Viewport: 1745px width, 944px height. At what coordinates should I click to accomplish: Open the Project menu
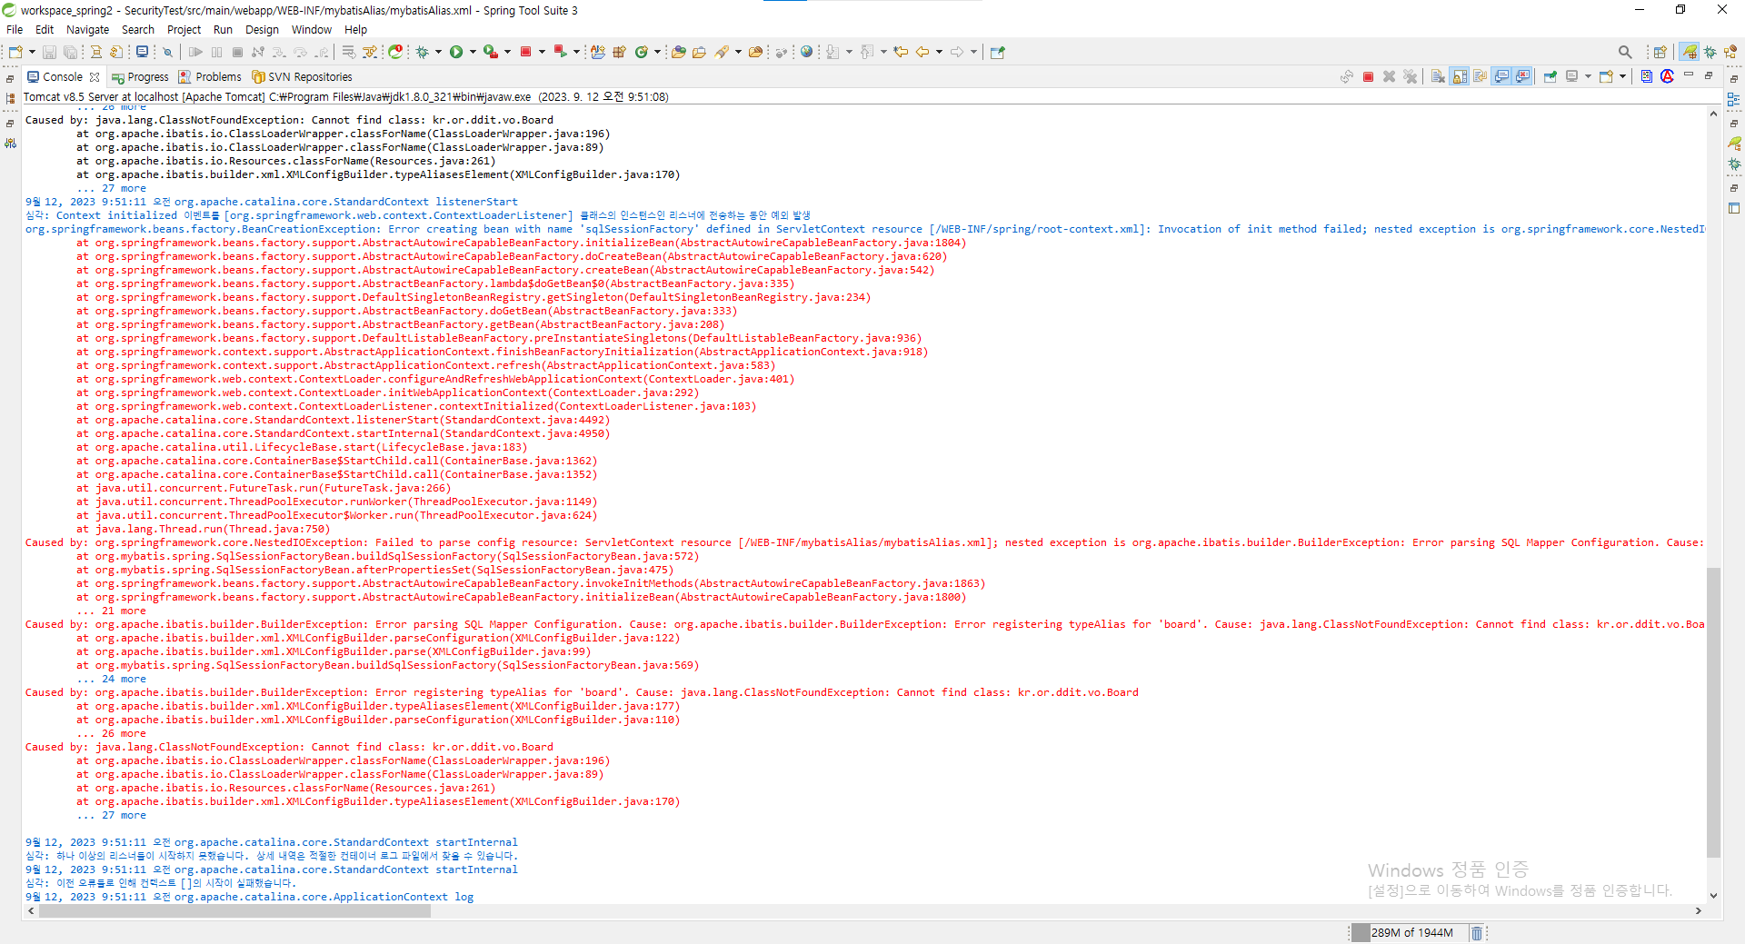pos(184,30)
